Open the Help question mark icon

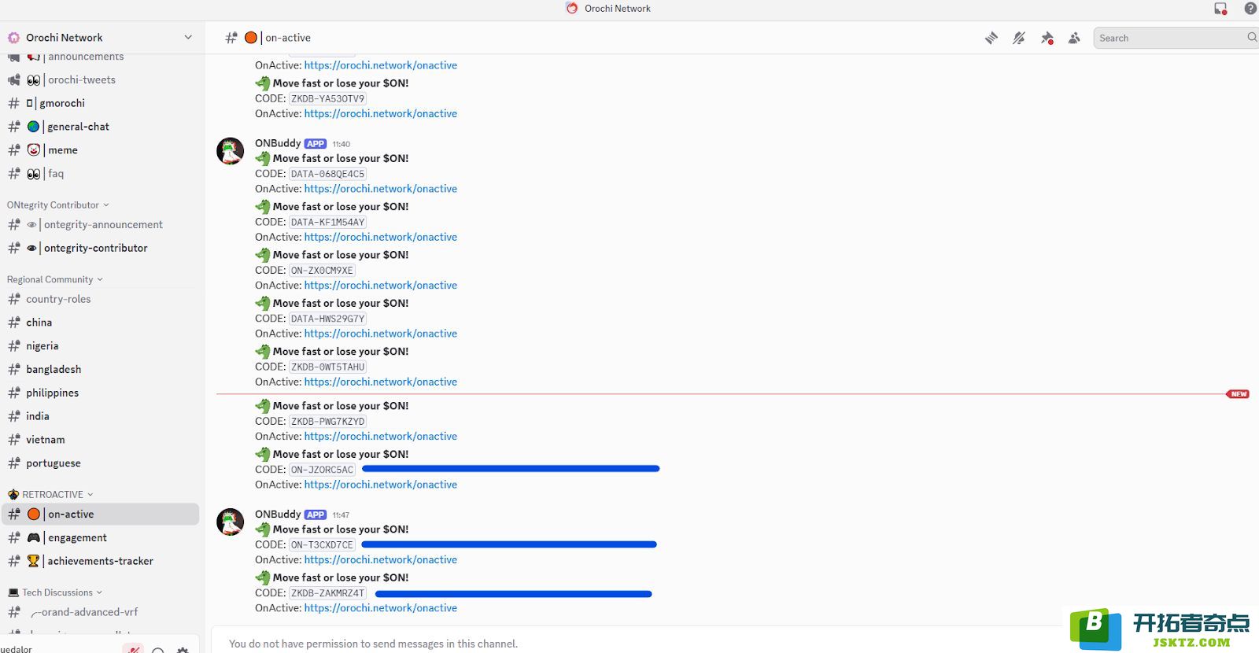1250,9
